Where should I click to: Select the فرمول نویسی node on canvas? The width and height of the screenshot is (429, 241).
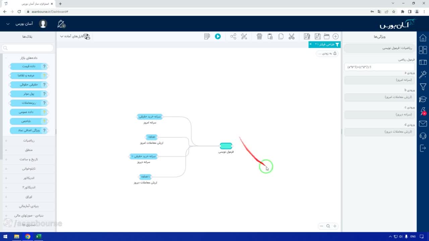[226, 146]
